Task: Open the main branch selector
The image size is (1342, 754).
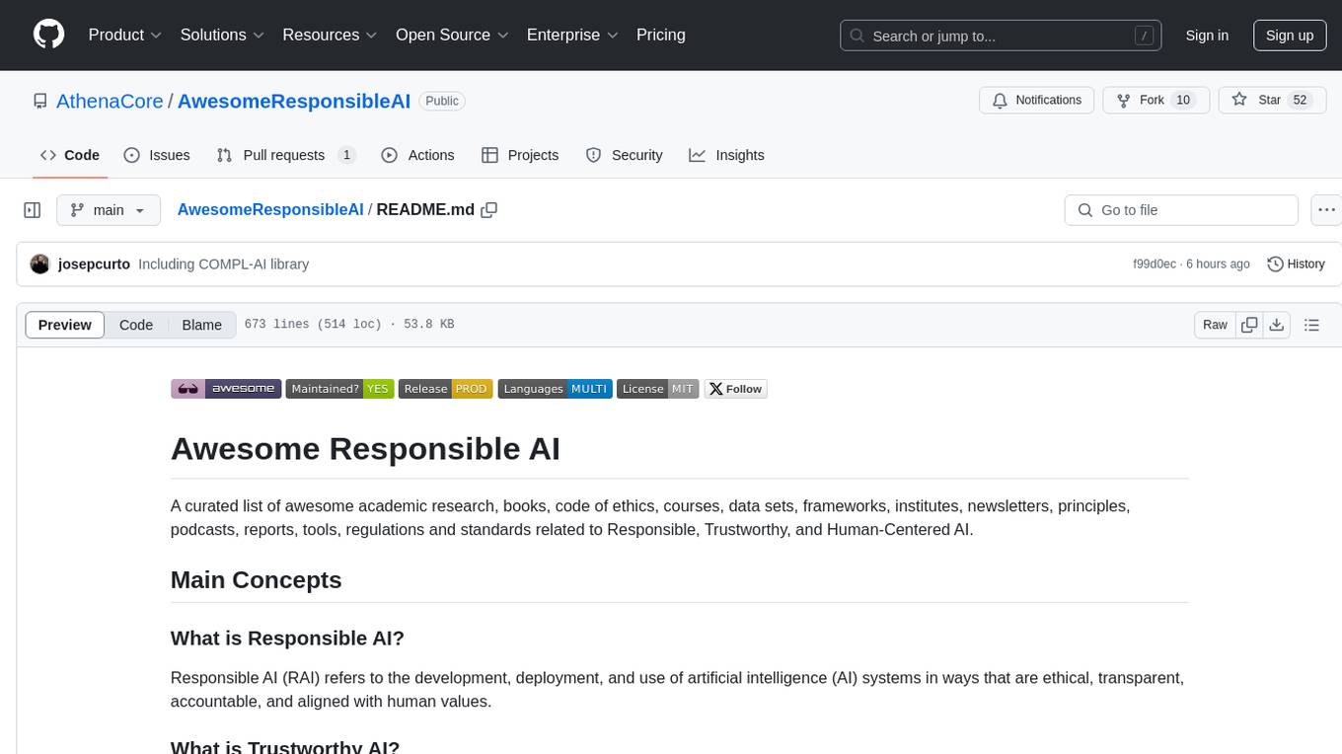Action: pyautogui.click(x=108, y=210)
